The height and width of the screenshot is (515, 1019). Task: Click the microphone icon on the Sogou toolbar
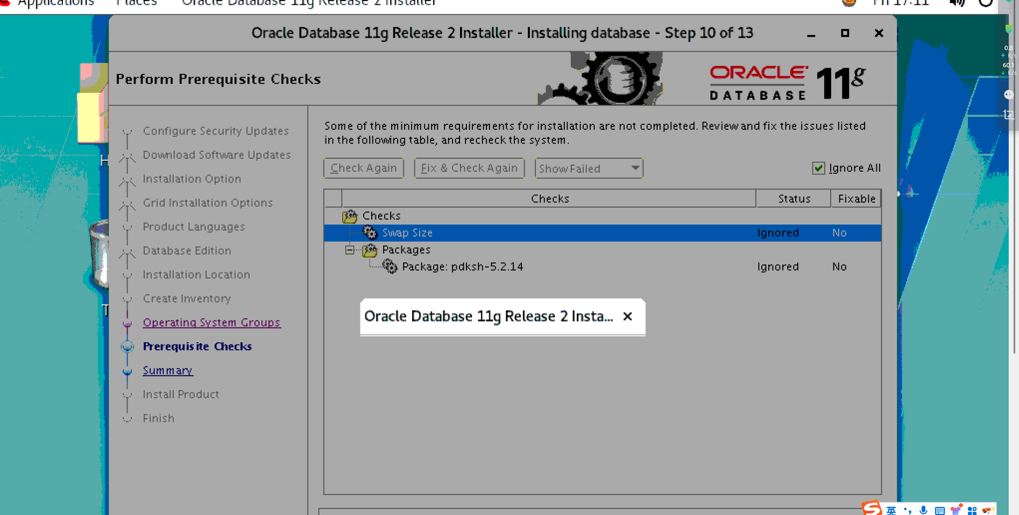pos(924,509)
